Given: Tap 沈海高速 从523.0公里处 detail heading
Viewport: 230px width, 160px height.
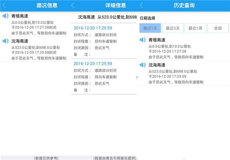Looking at the screenshot, I should pos(107,17).
